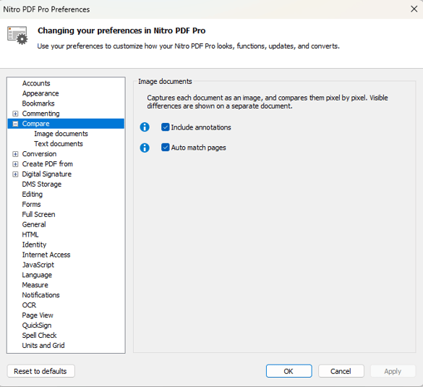Select OCR category
This screenshot has height=387, width=423.
click(29, 305)
